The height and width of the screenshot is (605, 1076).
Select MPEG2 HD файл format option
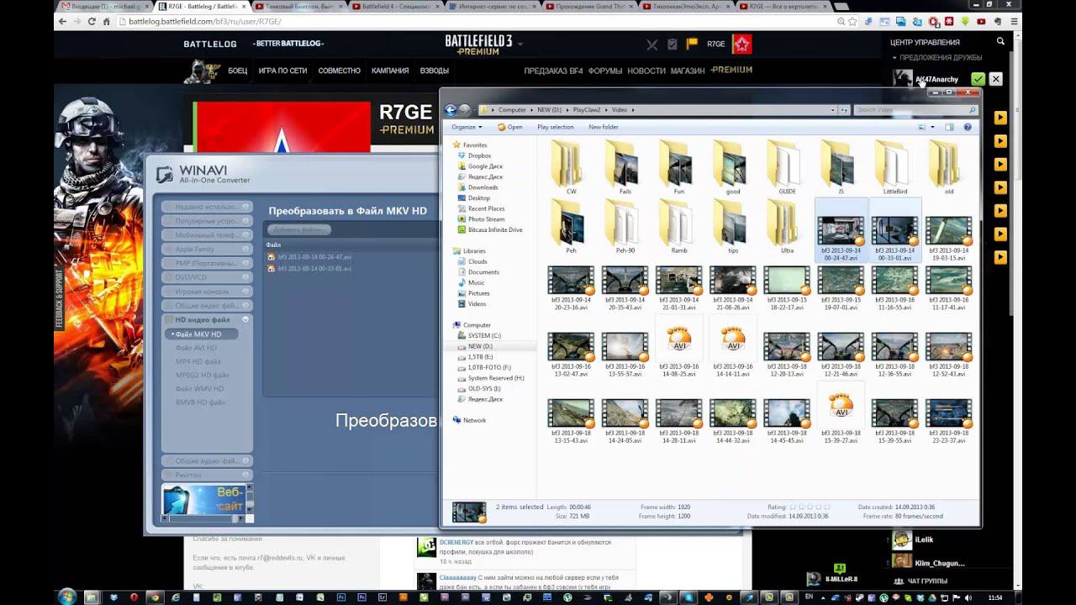[x=202, y=375]
